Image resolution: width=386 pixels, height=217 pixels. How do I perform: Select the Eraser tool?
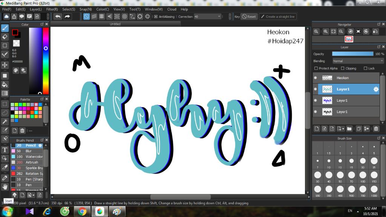tap(5, 36)
